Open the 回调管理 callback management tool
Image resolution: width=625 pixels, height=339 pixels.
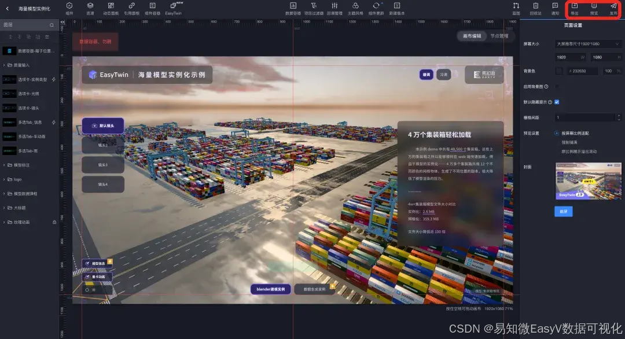pos(334,8)
